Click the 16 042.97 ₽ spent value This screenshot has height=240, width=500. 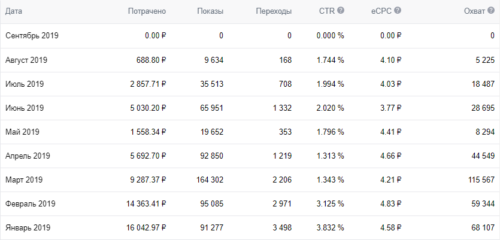click(146, 228)
